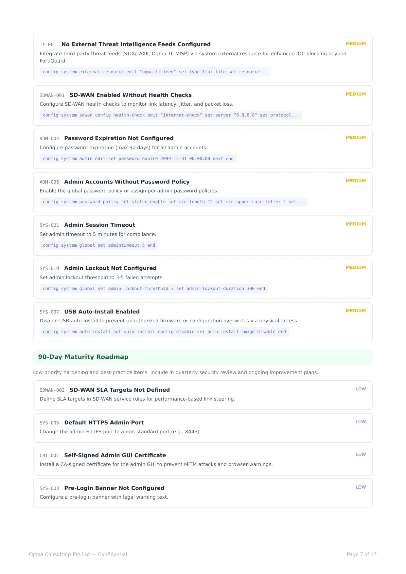This screenshot has width=406, height=574.
Task: Click MEDIUM badge on Admin Session Timeout
Action: point(356,224)
